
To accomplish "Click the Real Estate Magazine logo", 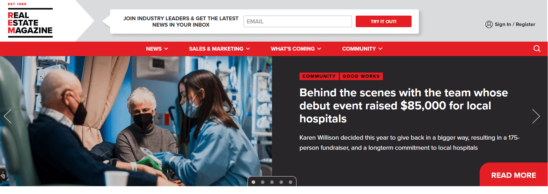I will 30,21.
